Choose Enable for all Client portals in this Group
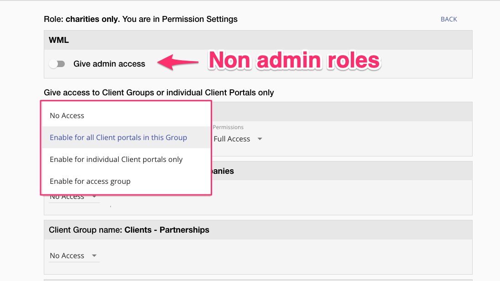This screenshot has height=281, width=500. pos(118,138)
